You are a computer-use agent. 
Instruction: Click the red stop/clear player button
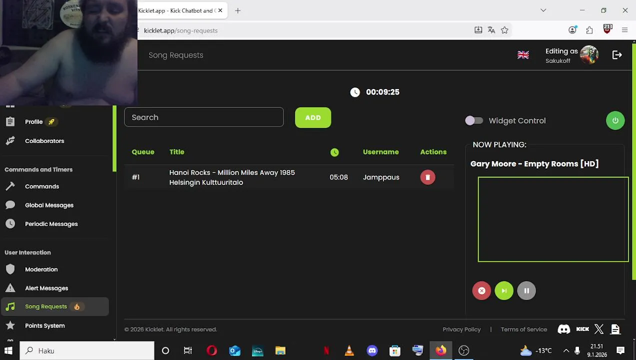coord(481,290)
